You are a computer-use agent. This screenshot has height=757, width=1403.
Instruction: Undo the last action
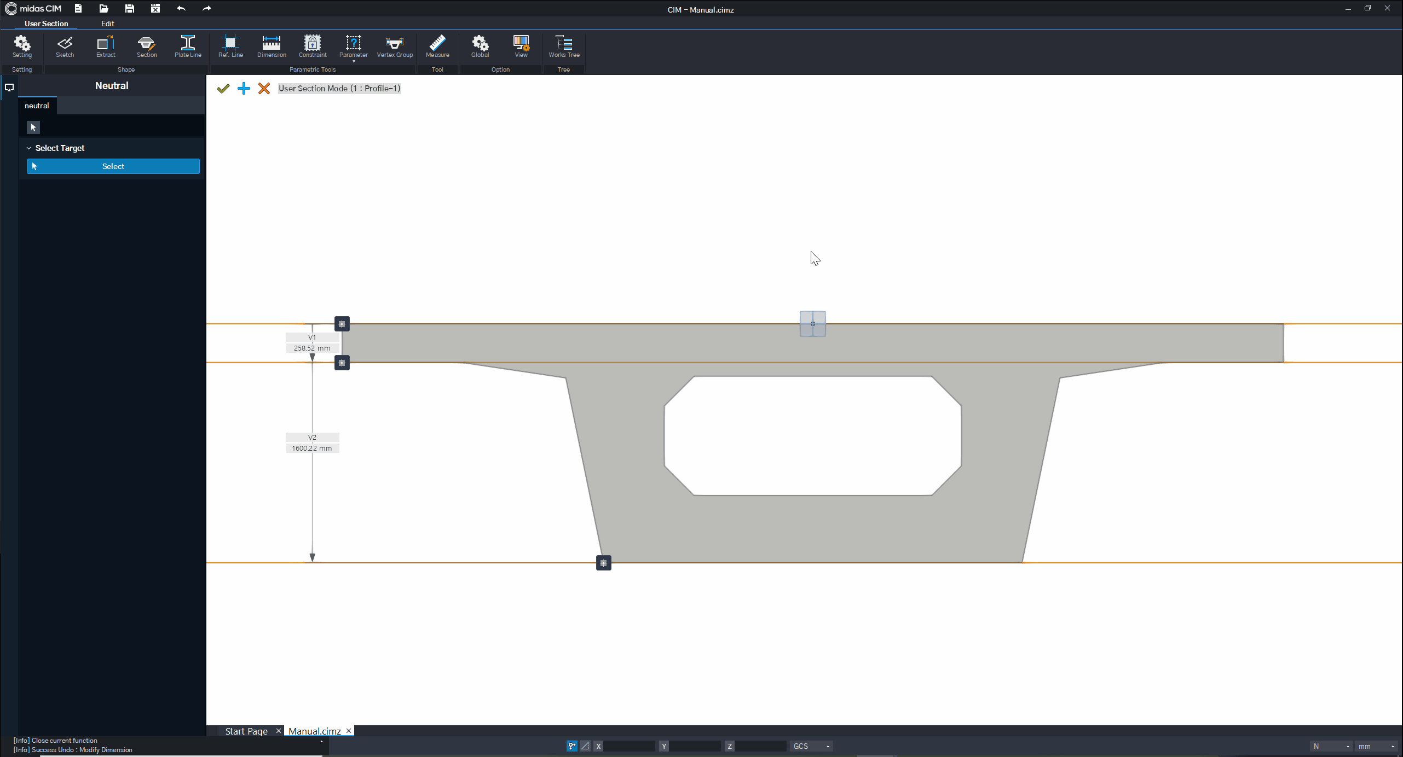tap(181, 8)
